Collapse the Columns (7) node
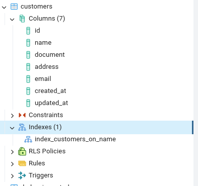Image resolution: width=198 pixels, height=186 pixels. [x=12, y=19]
